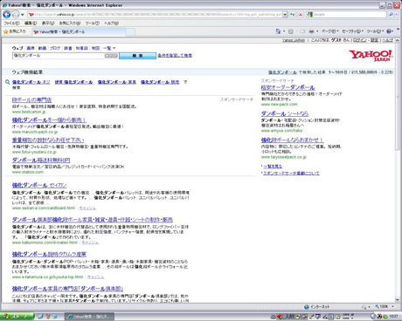Click the magnifier search icon in toolbar

click(x=391, y=14)
